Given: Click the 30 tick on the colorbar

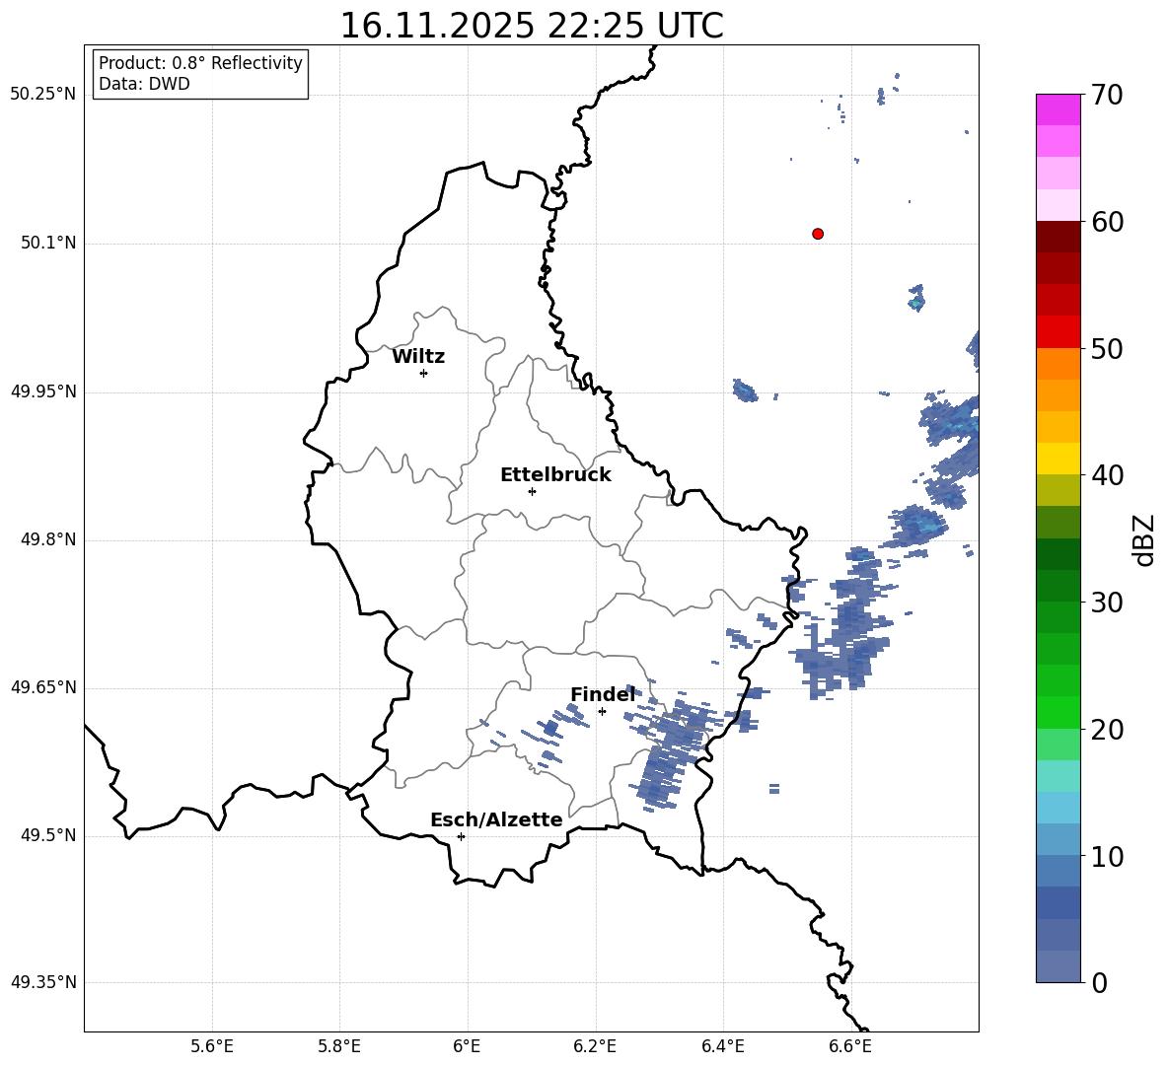Looking at the screenshot, I should [1108, 603].
